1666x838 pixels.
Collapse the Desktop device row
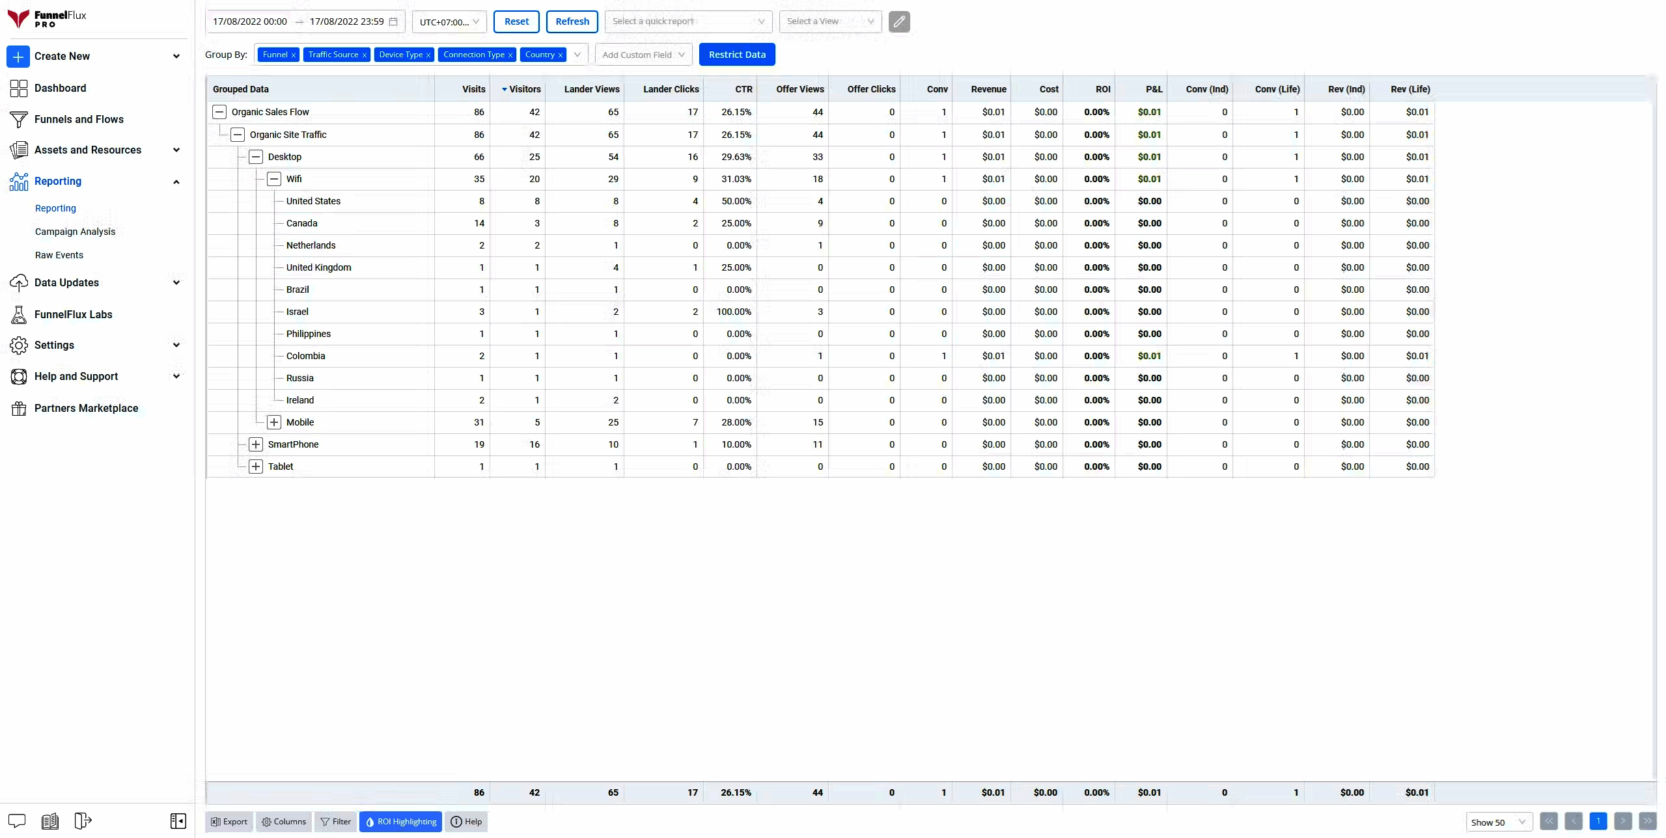click(256, 157)
